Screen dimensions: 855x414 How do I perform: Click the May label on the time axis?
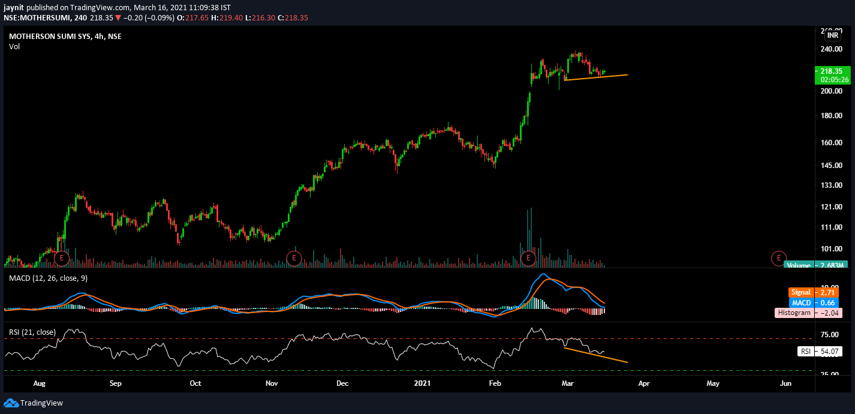712,382
